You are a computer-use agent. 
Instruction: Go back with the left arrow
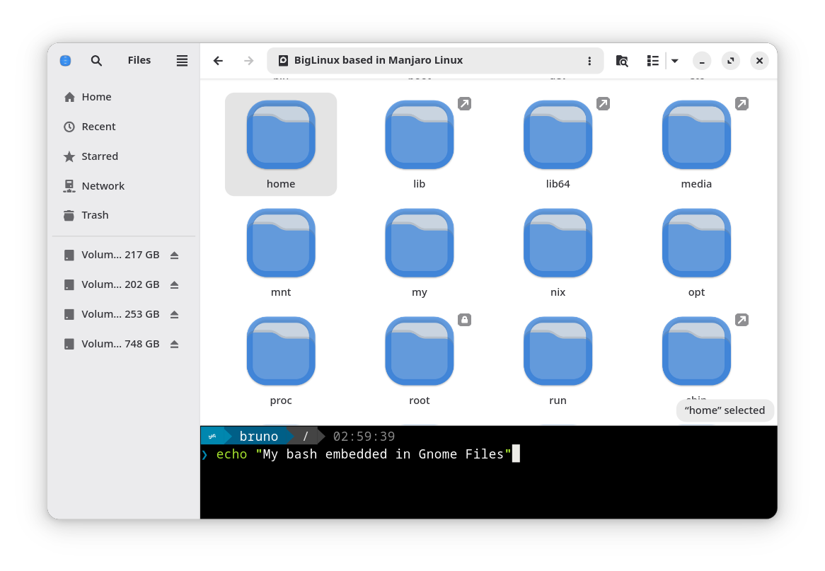click(x=218, y=61)
